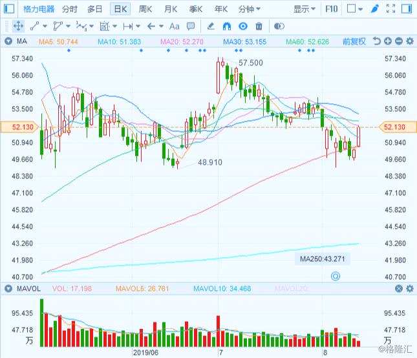The width and height of the screenshot is (417, 358).
Task: Click the 57.500 high price annotation
Action: coord(251,63)
